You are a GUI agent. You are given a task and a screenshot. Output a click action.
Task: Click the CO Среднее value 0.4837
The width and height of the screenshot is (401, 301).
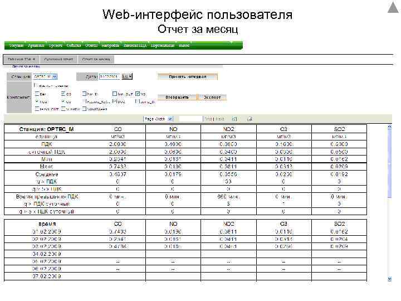118,174
